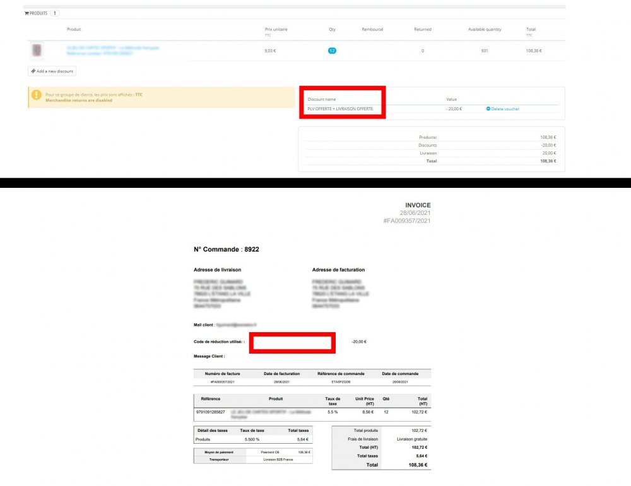Select discount name PLV OFFERTE + LIVRAISON OFFERTE

coord(340,109)
